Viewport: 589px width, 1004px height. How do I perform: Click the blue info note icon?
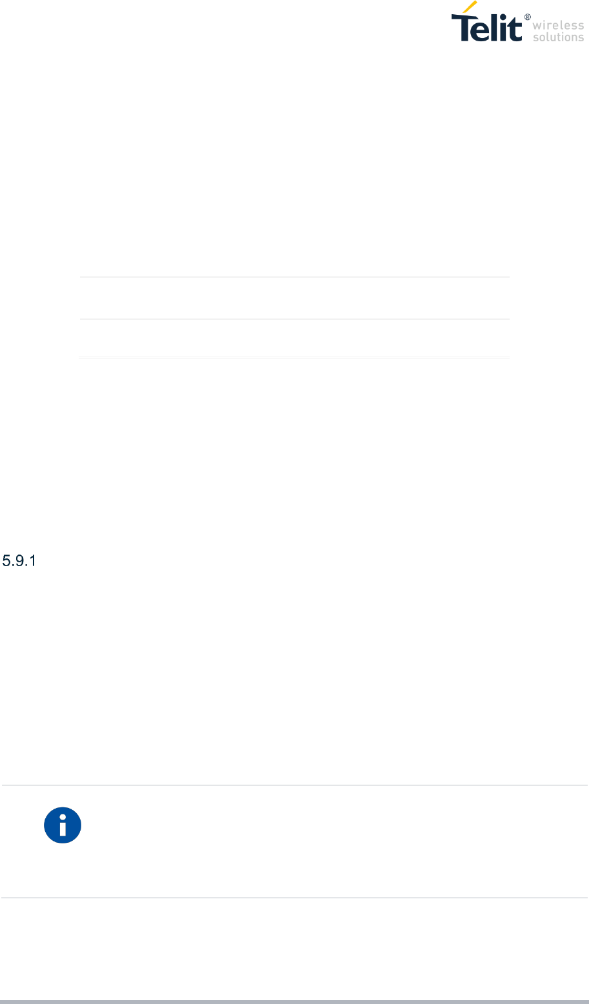[63, 825]
